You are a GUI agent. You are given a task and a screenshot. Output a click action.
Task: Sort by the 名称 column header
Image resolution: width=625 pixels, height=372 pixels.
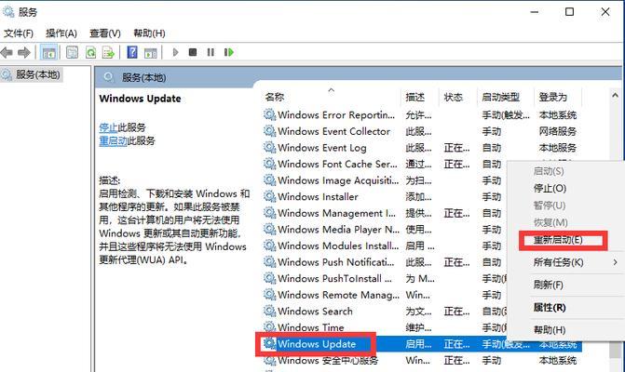click(275, 97)
